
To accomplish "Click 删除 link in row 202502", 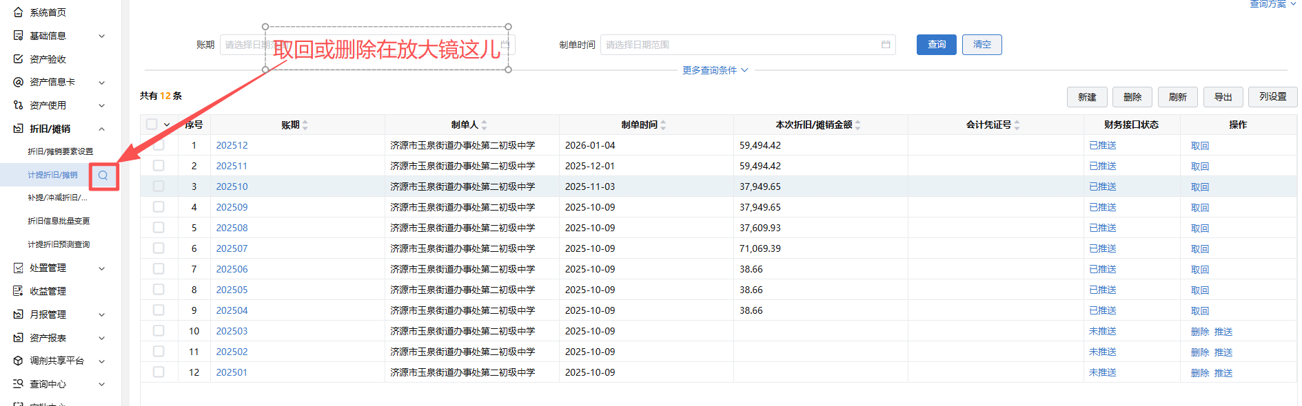I will coord(1200,352).
